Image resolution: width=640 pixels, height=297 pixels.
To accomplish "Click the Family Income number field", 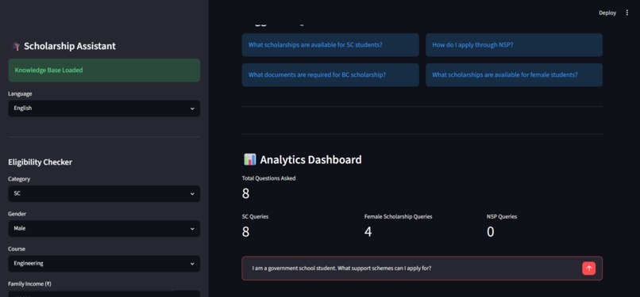I will coord(90,294).
